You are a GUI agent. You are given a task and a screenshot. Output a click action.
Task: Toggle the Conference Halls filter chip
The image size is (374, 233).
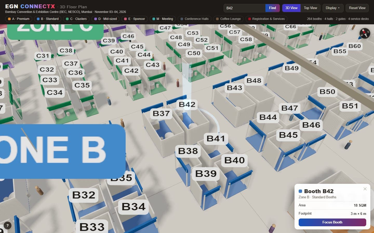[195, 19]
